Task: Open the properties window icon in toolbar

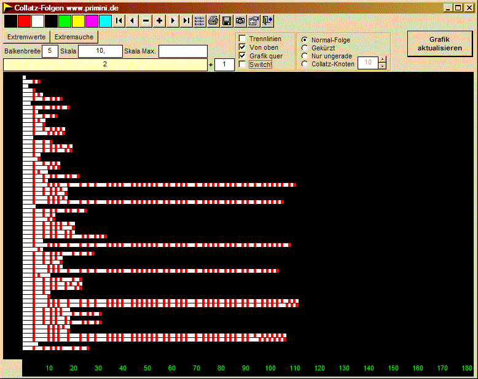Action: pos(254,21)
